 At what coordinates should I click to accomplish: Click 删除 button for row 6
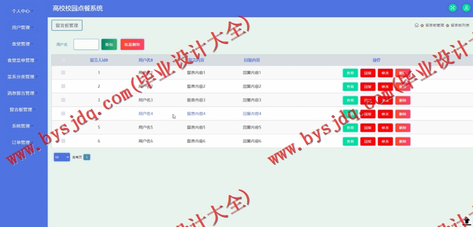coord(403,142)
